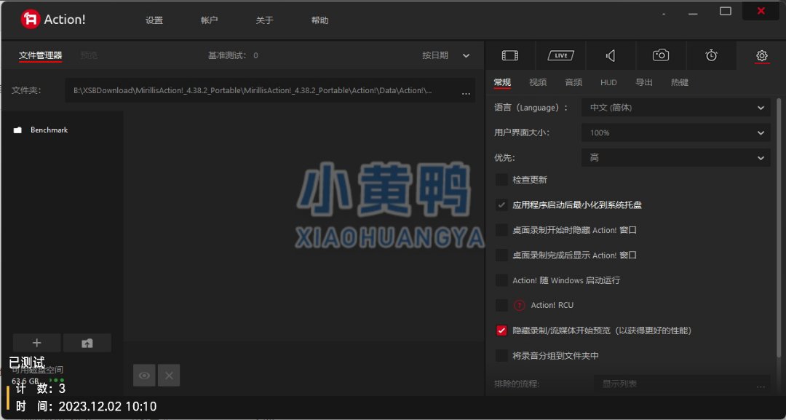Open the audio recording mode icon

point(611,55)
